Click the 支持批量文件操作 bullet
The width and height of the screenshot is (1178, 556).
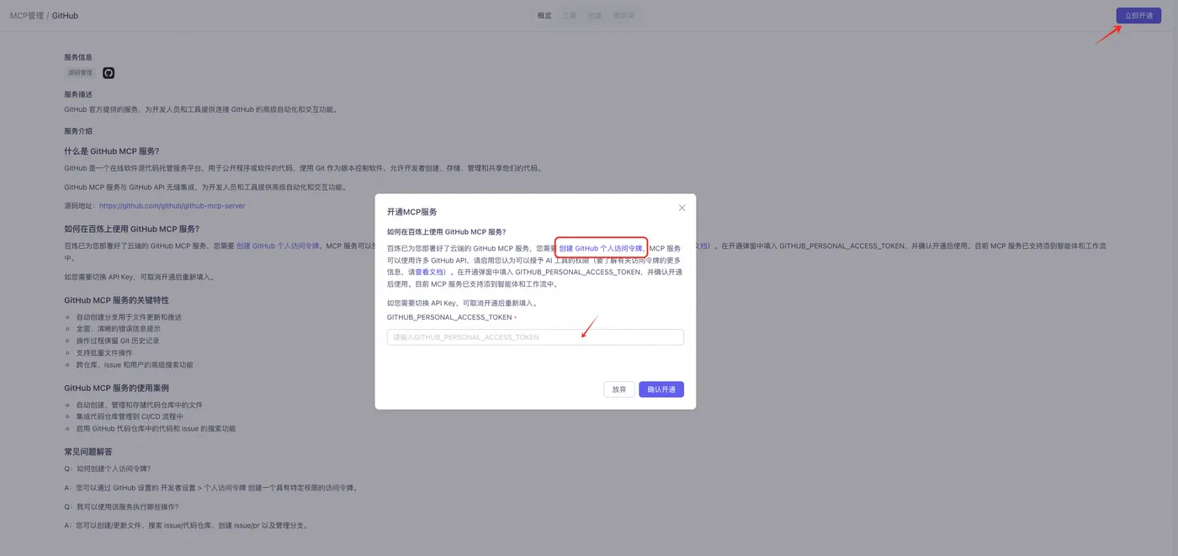104,353
